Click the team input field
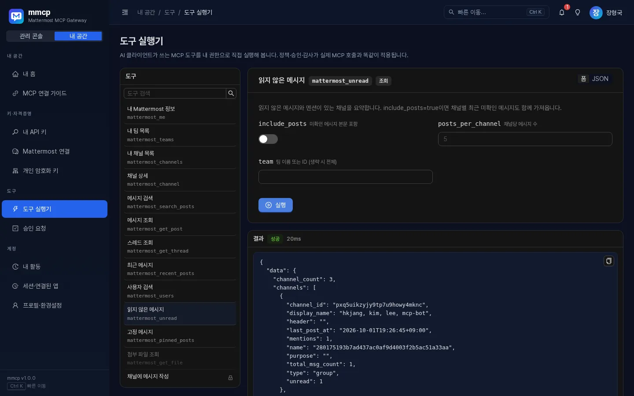 [x=346, y=177]
